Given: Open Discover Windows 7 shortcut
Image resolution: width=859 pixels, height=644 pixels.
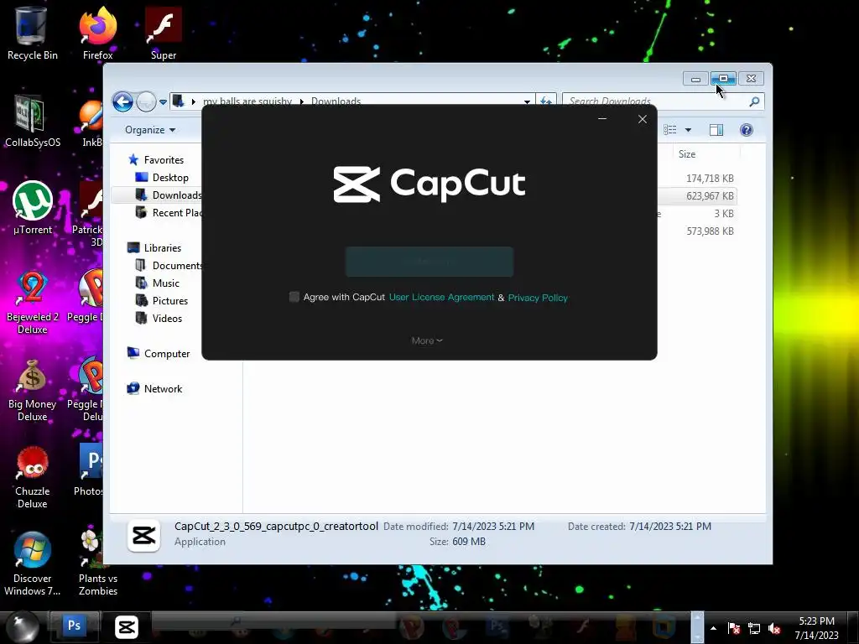Looking at the screenshot, I should click(x=33, y=563).
